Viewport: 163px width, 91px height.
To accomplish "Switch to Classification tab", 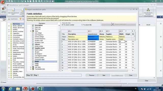I will click(13, 19).
